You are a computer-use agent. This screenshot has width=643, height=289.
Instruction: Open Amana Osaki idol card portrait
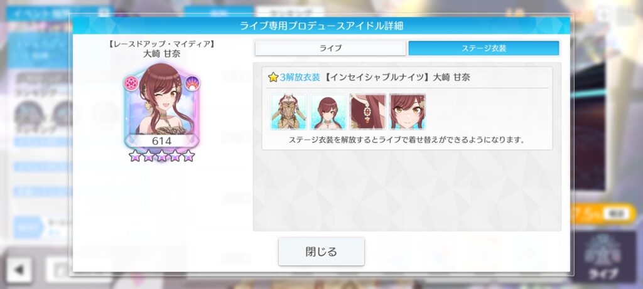pyautogui.click(x=161, y=107)
